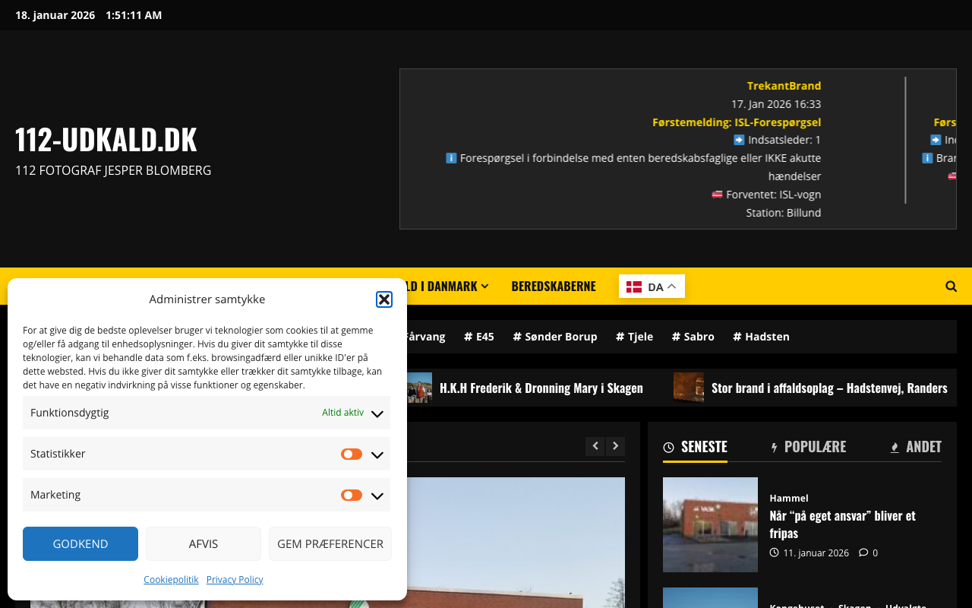Click '112 Fotograf Jesper Blomberg' tagline

tap(113, 170)
